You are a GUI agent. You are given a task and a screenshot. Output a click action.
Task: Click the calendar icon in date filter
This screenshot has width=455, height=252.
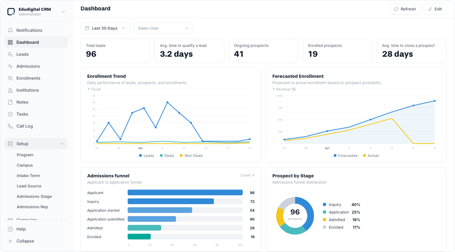(87, 28)
